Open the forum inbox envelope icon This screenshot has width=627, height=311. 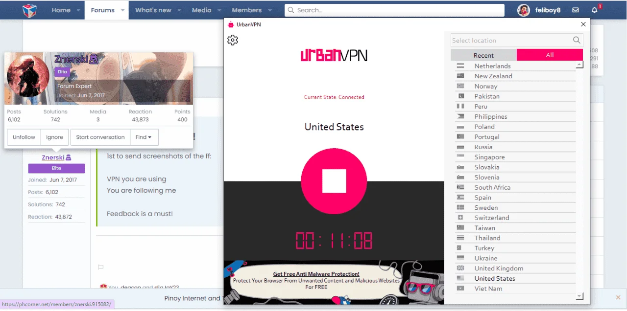(576, 10)
